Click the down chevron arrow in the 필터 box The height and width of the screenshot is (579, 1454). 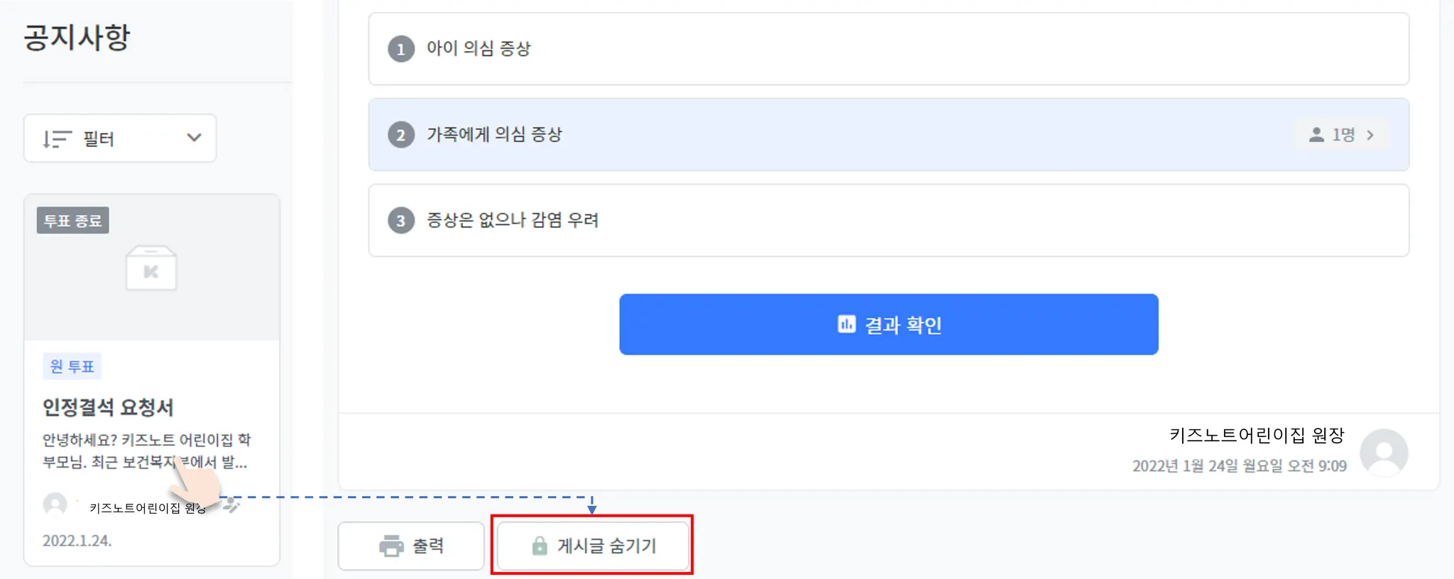tap(194, 138)
